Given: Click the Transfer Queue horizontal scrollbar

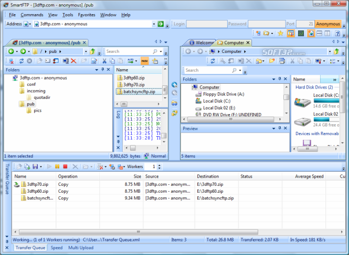Looking at the screenshot, I should (139, 232).
